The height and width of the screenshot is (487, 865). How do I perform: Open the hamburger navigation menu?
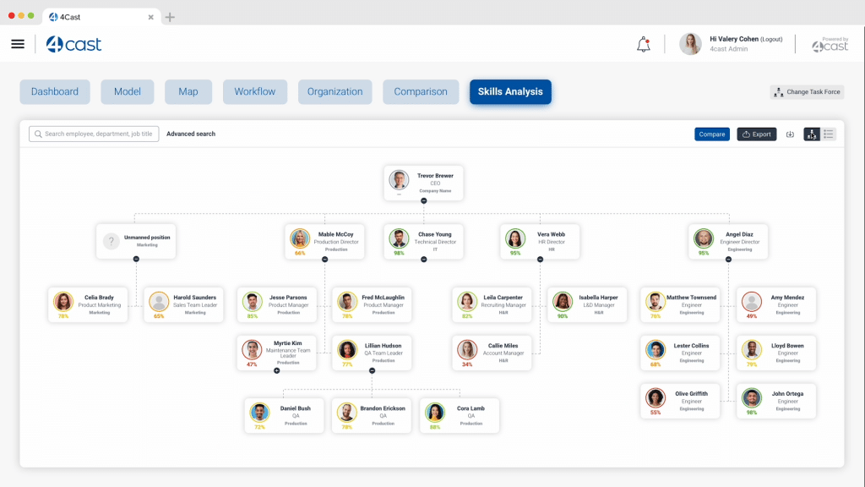pyautogui.click(x=18, y=45)
